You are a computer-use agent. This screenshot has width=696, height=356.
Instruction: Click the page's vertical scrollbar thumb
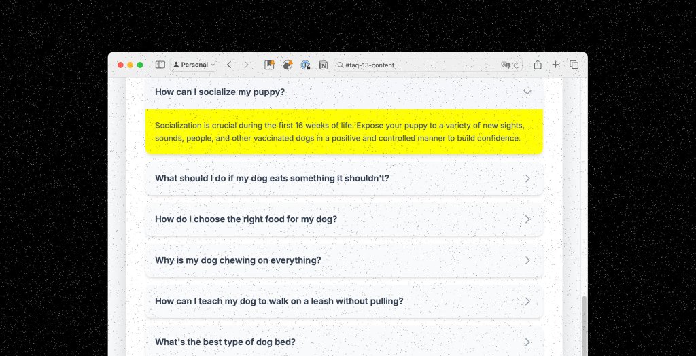[584, 325]
